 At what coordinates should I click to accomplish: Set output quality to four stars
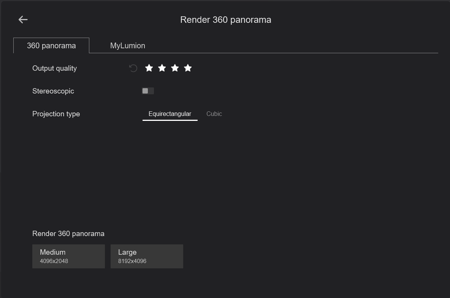[188, 68]
